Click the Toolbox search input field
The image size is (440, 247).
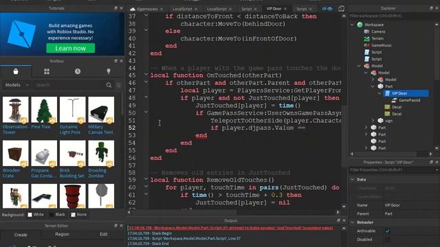(69, 85)
